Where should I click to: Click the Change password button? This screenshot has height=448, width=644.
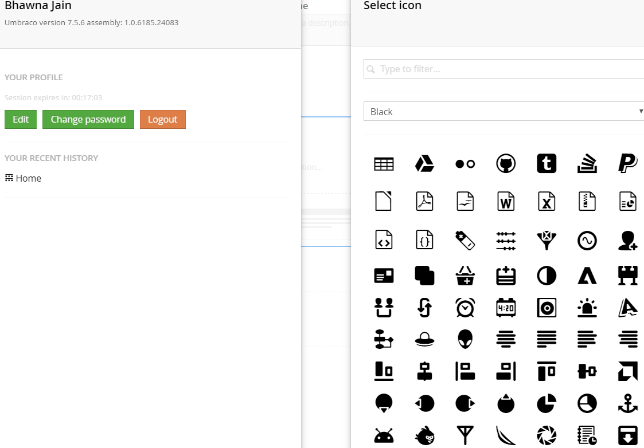coord(88,119)
